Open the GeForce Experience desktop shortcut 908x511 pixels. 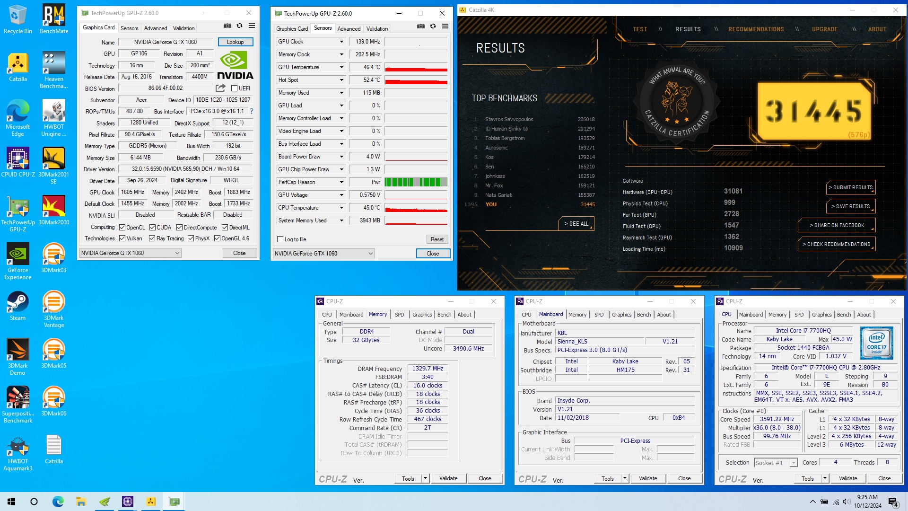pyautogui.click(x=17, y=261)
